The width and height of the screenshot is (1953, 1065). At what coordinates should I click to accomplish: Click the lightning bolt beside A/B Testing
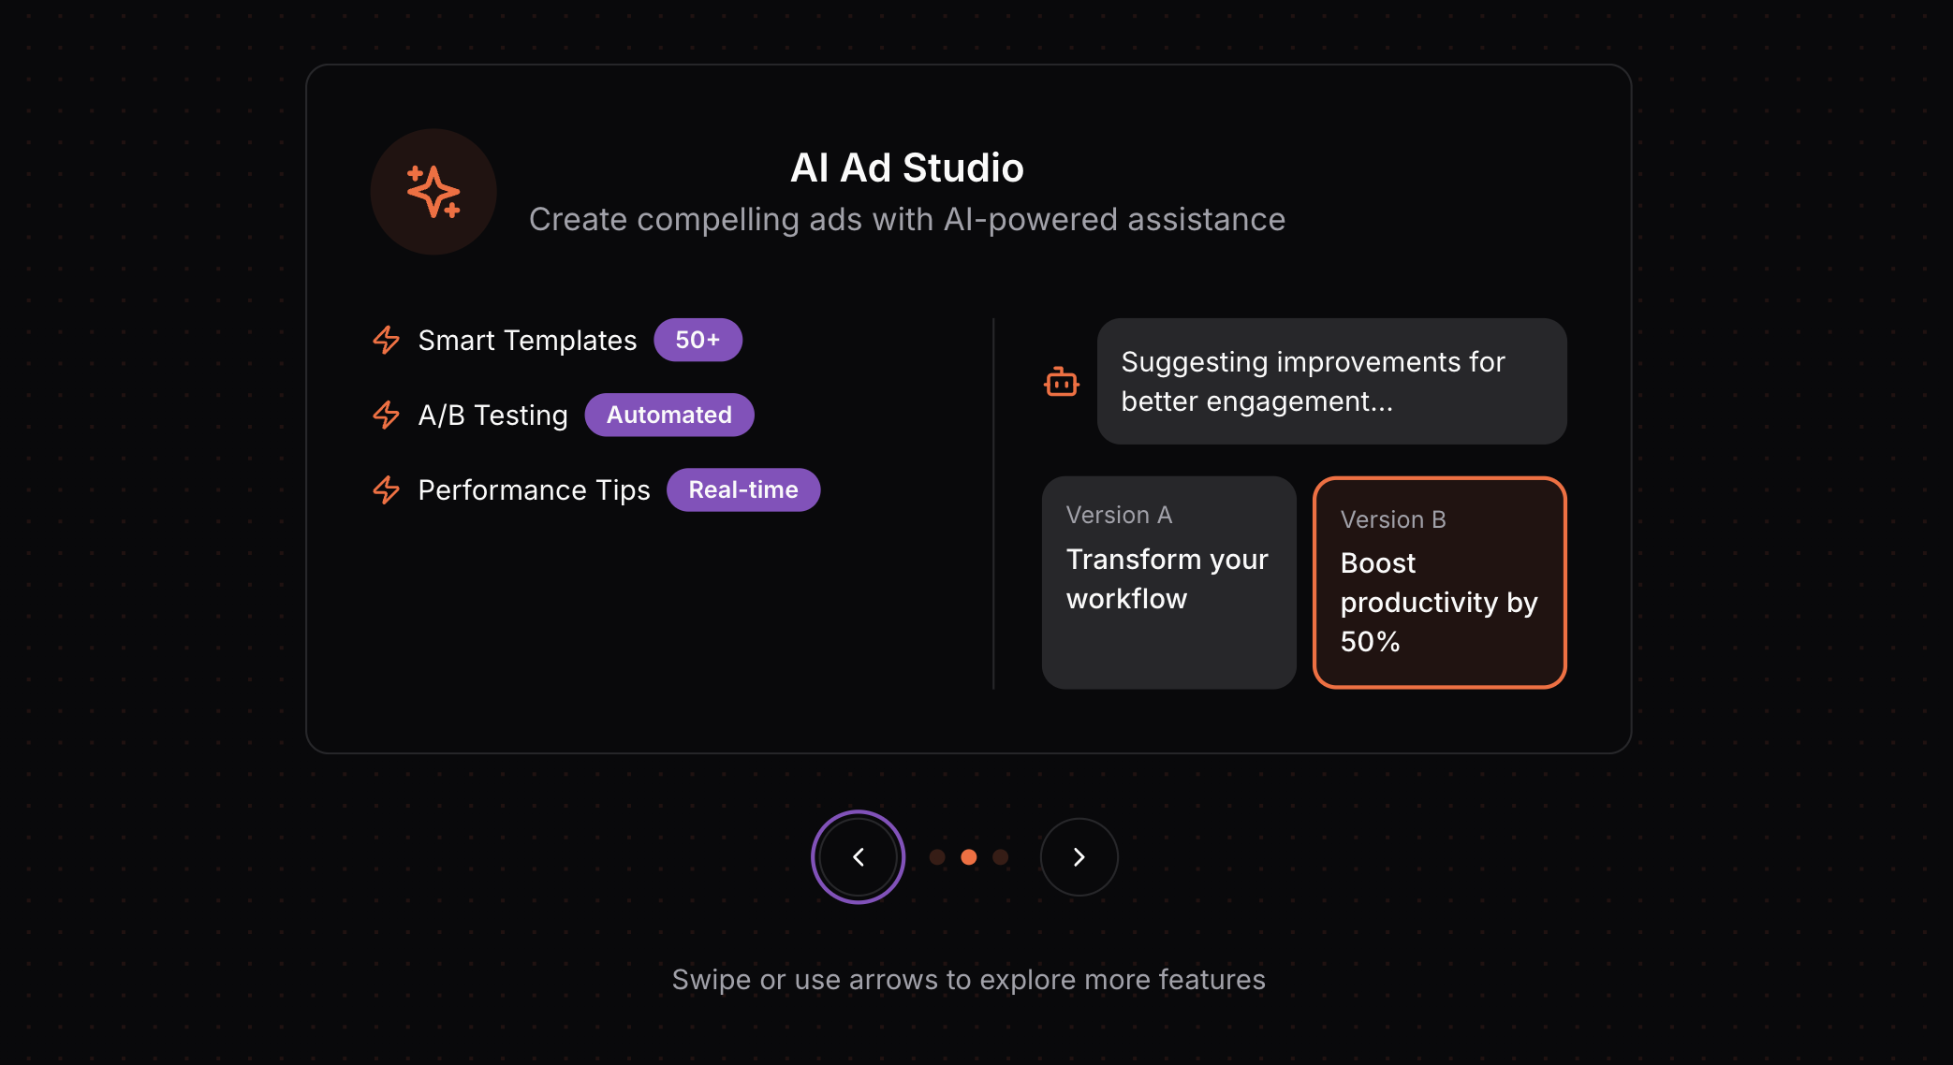pos(387,415)
